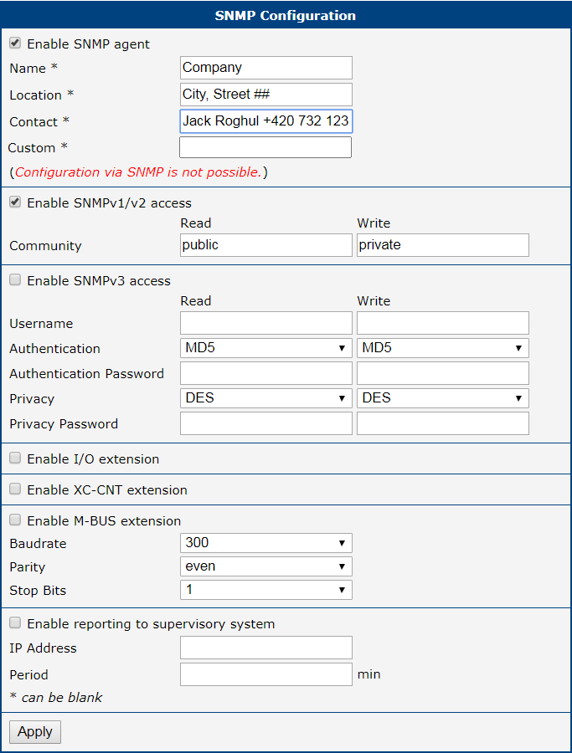
Task: Click the '* can be blank' note
Action: point(56,697)
